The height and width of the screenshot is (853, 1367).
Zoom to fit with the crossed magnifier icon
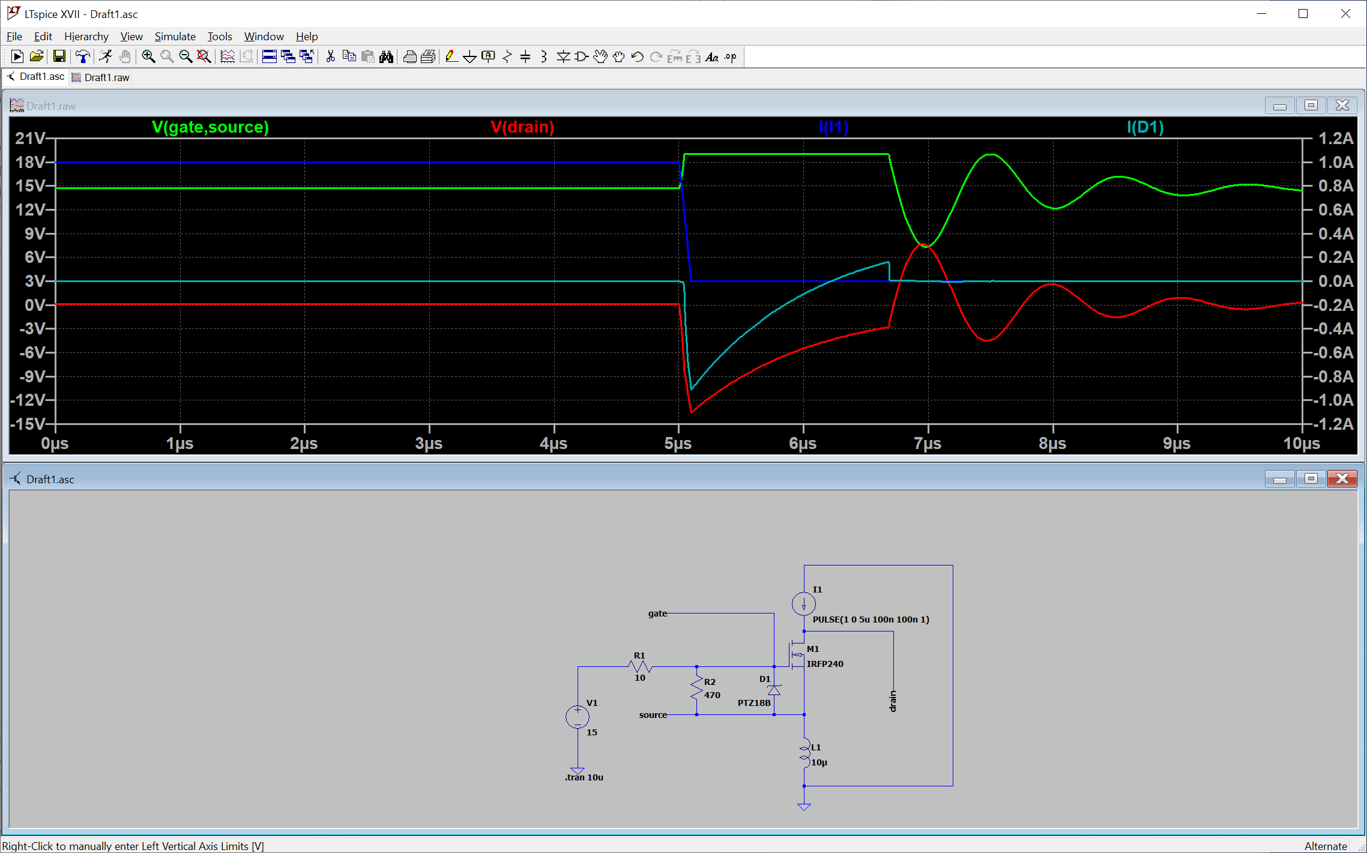[x=204, y=56]
